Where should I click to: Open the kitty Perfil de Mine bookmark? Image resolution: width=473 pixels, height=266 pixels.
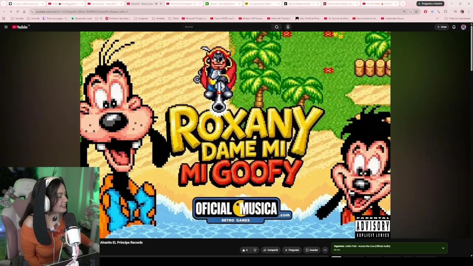[x=308, y=18]
